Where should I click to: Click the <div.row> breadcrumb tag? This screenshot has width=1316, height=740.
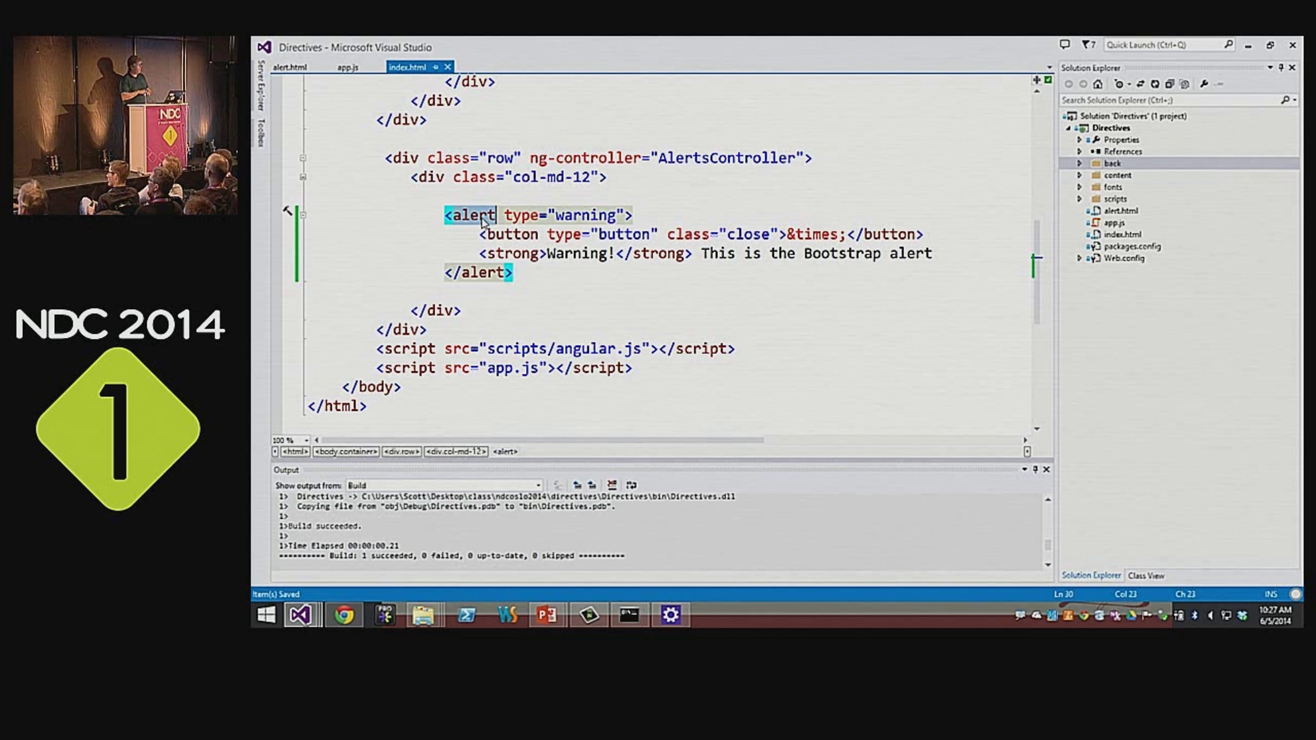[x=402, y=452]
